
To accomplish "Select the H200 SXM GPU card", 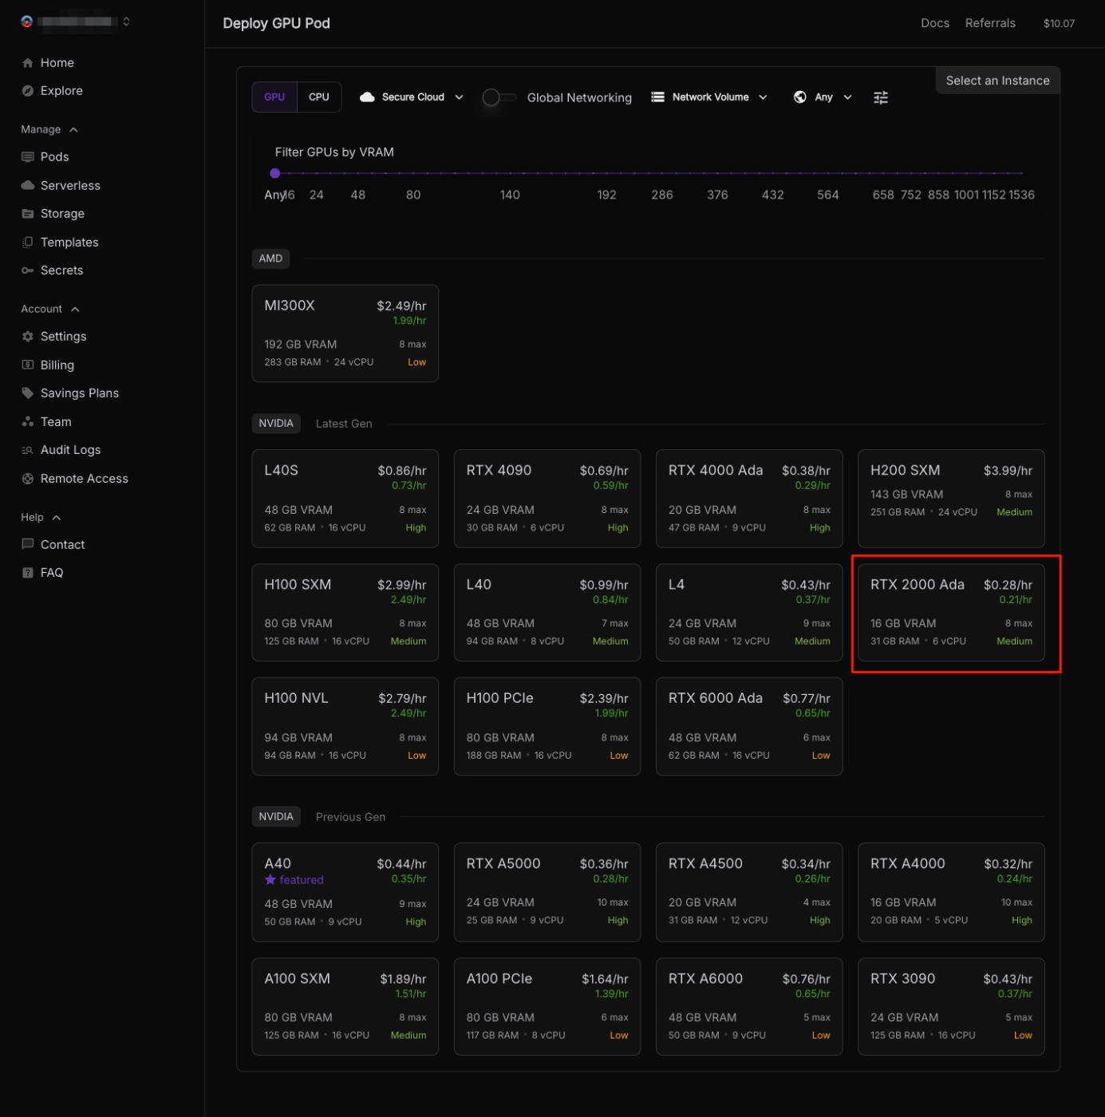I will [x=951, y=499].
